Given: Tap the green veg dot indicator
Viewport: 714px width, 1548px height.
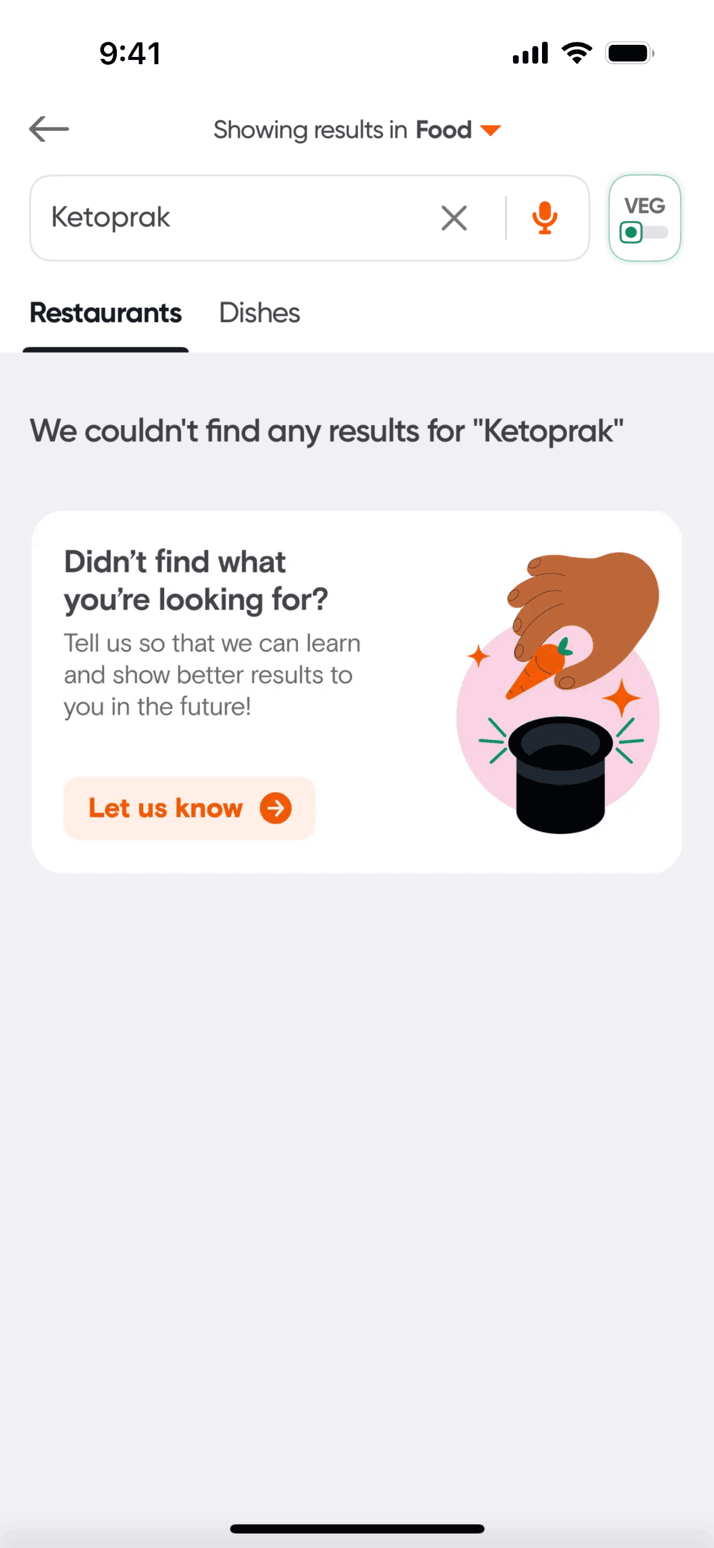Looking at the screenshot, I should pos(631,233).
